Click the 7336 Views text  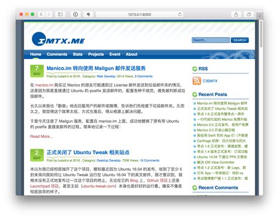(130, 160)
